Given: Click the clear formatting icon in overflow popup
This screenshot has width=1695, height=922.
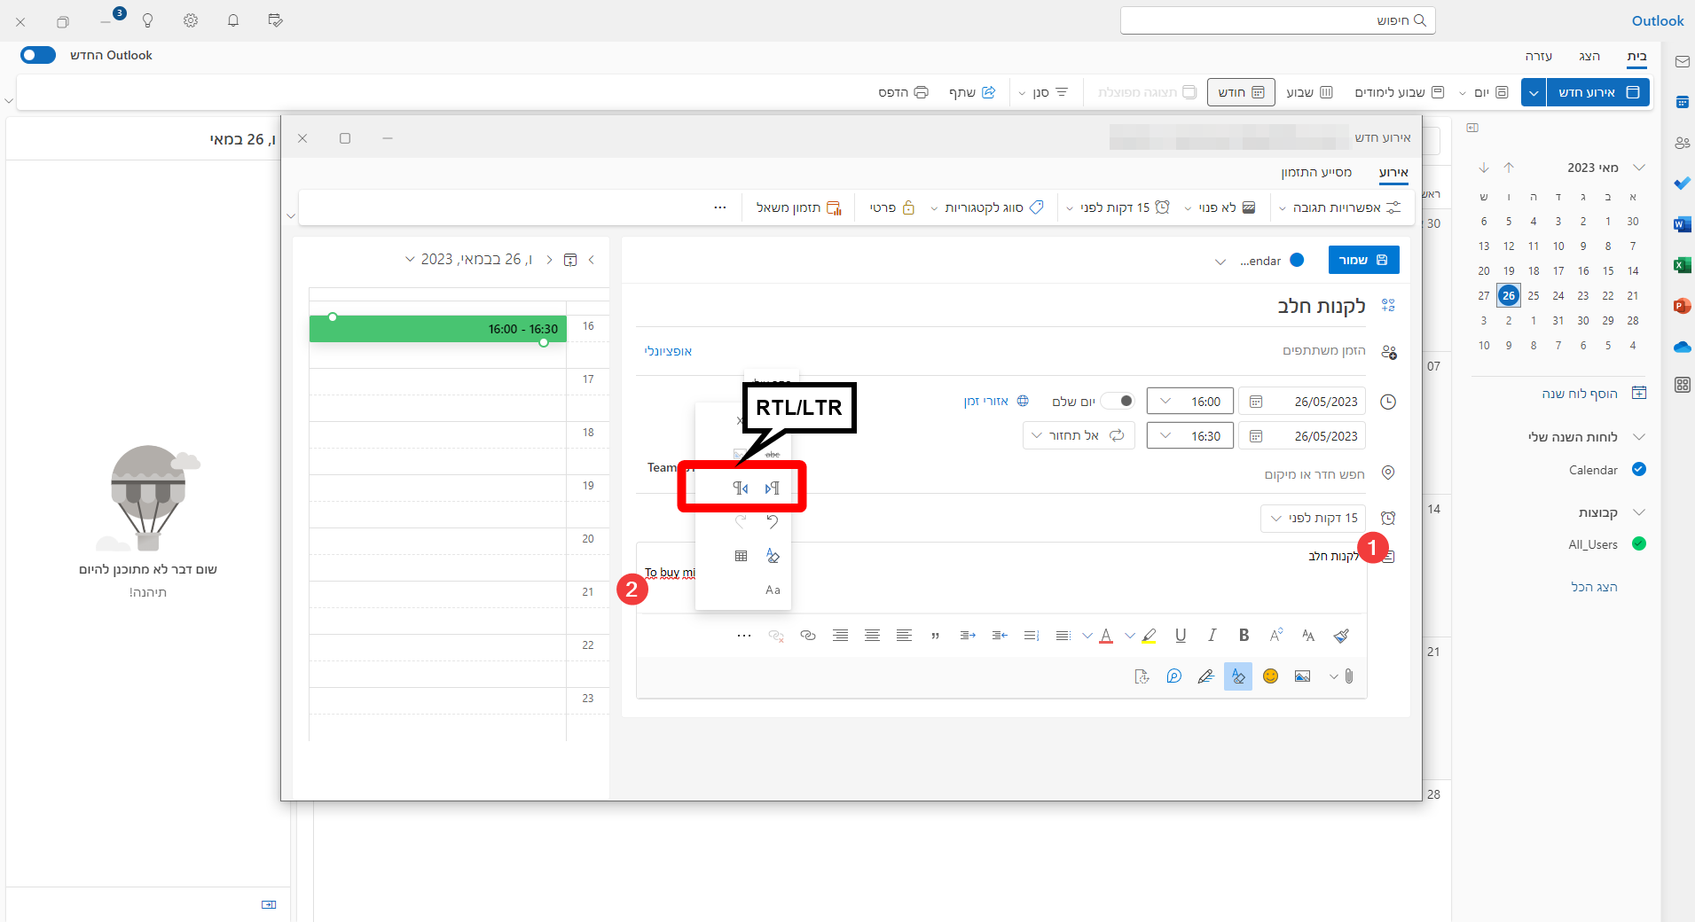Looking at the screenshot, I should tap(773, 556).
